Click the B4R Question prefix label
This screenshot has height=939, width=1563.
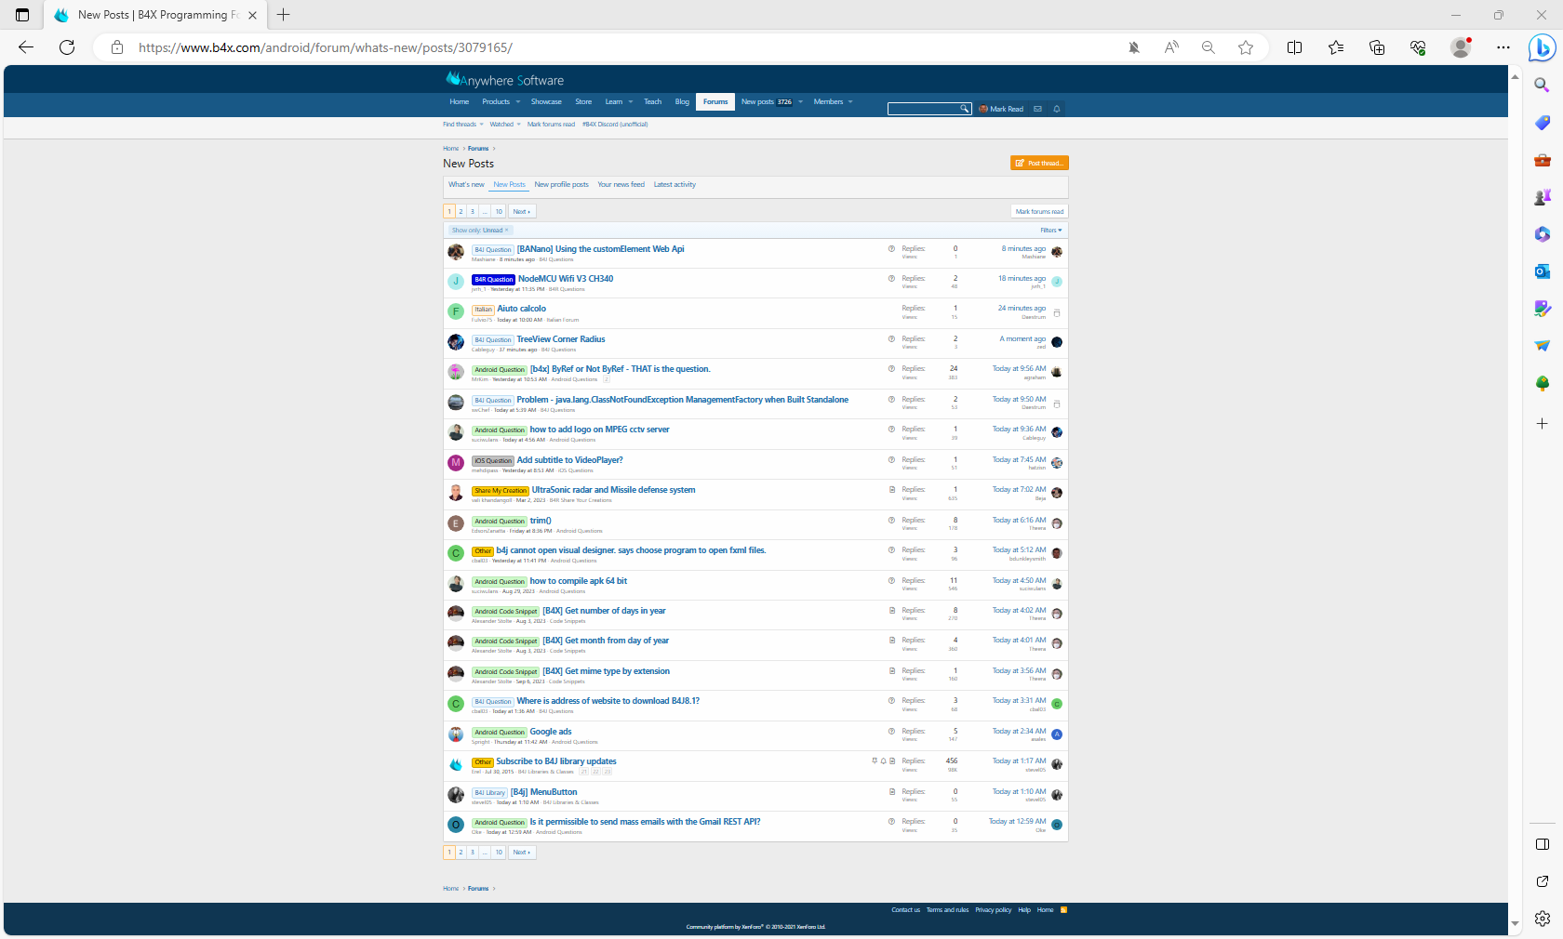[x=493, y=280]
